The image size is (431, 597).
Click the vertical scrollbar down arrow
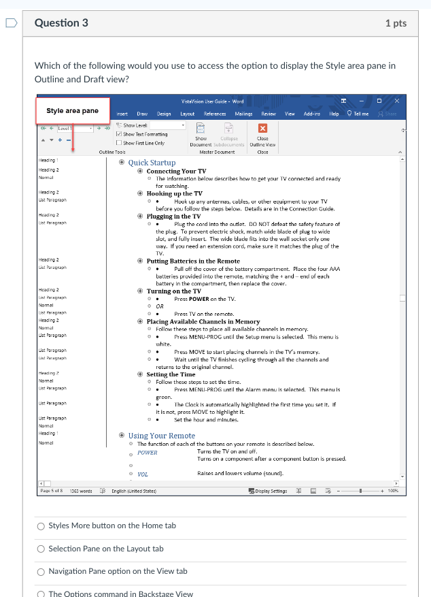coord(402,477)
